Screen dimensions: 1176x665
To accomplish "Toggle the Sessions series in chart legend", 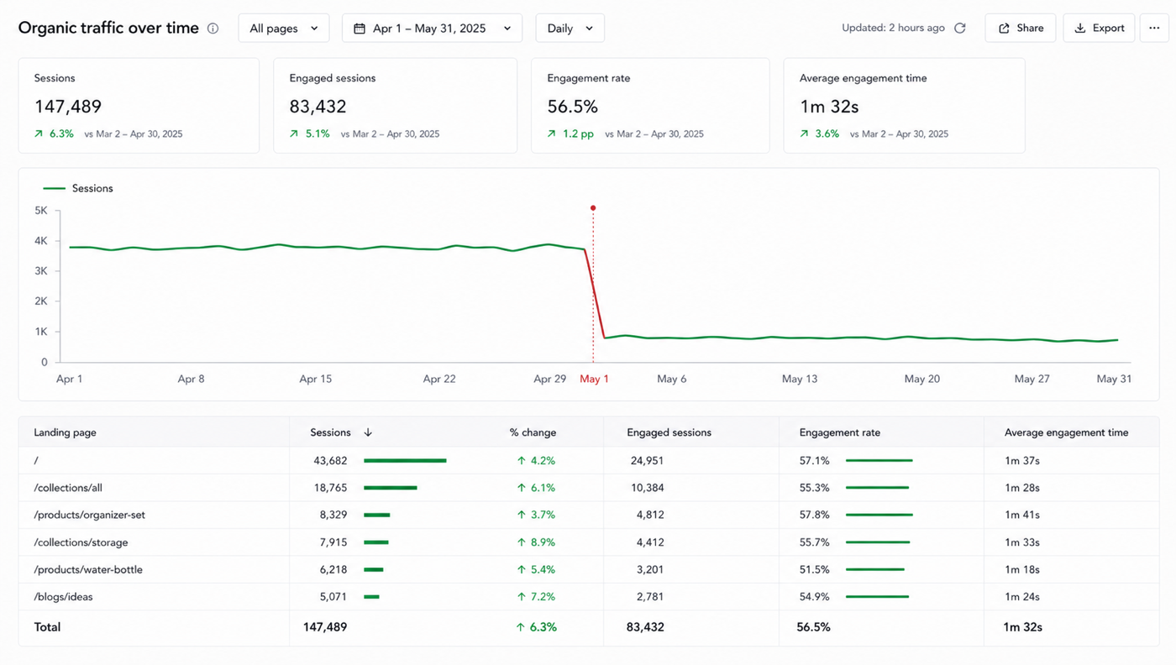I will pos(78,188).
